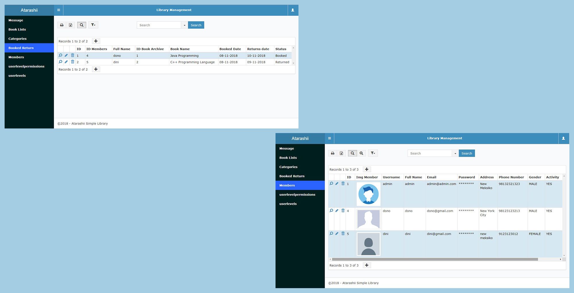Click the horizontal scrollbar under the Members table
The width and height of the screenshot is (574, 293).
435,259
